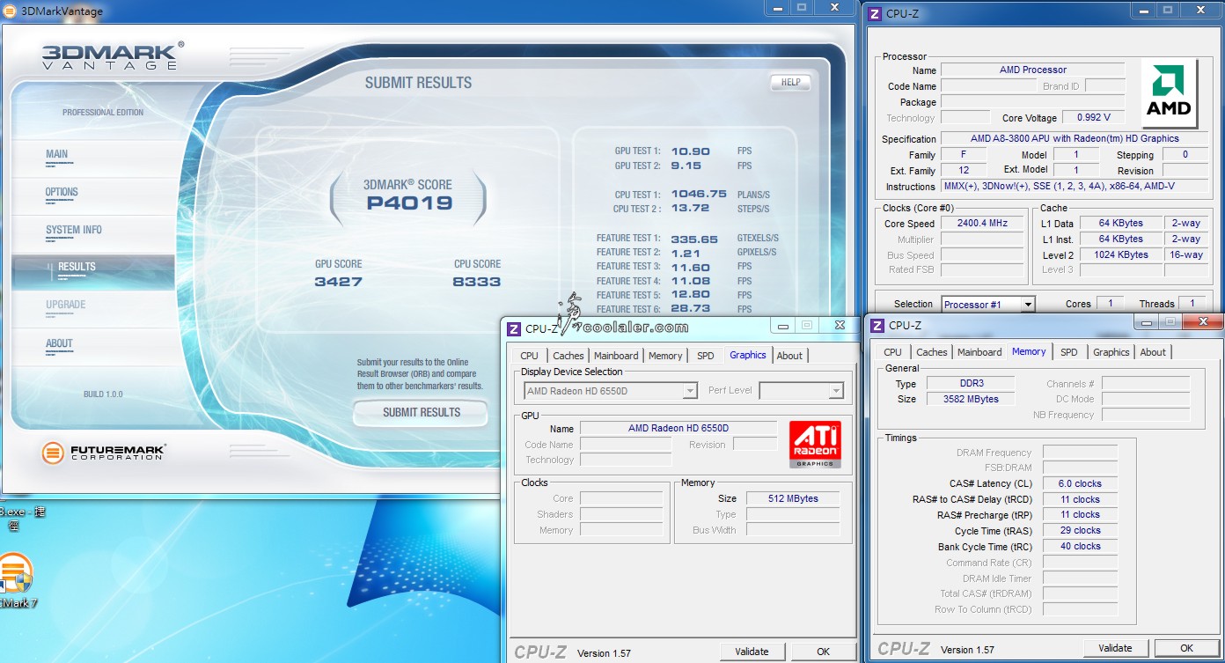Click the CPU-Z icon in Graphics window title

[x=514, y=328]
